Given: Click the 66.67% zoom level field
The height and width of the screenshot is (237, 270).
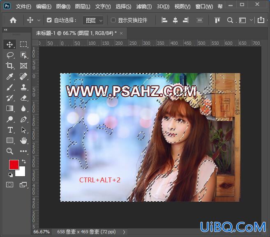Looking at the screenshot, I should point(42,232).
